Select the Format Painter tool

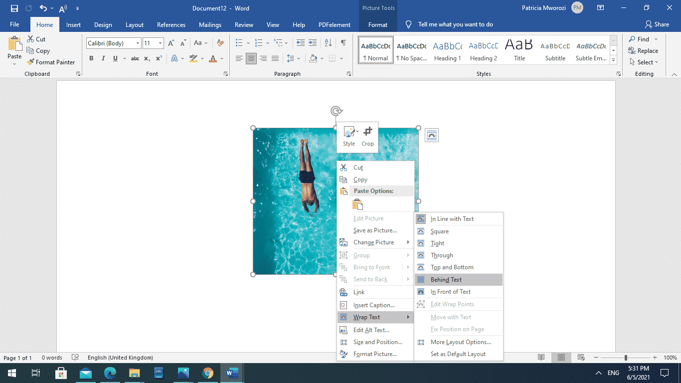pos(51,62)
